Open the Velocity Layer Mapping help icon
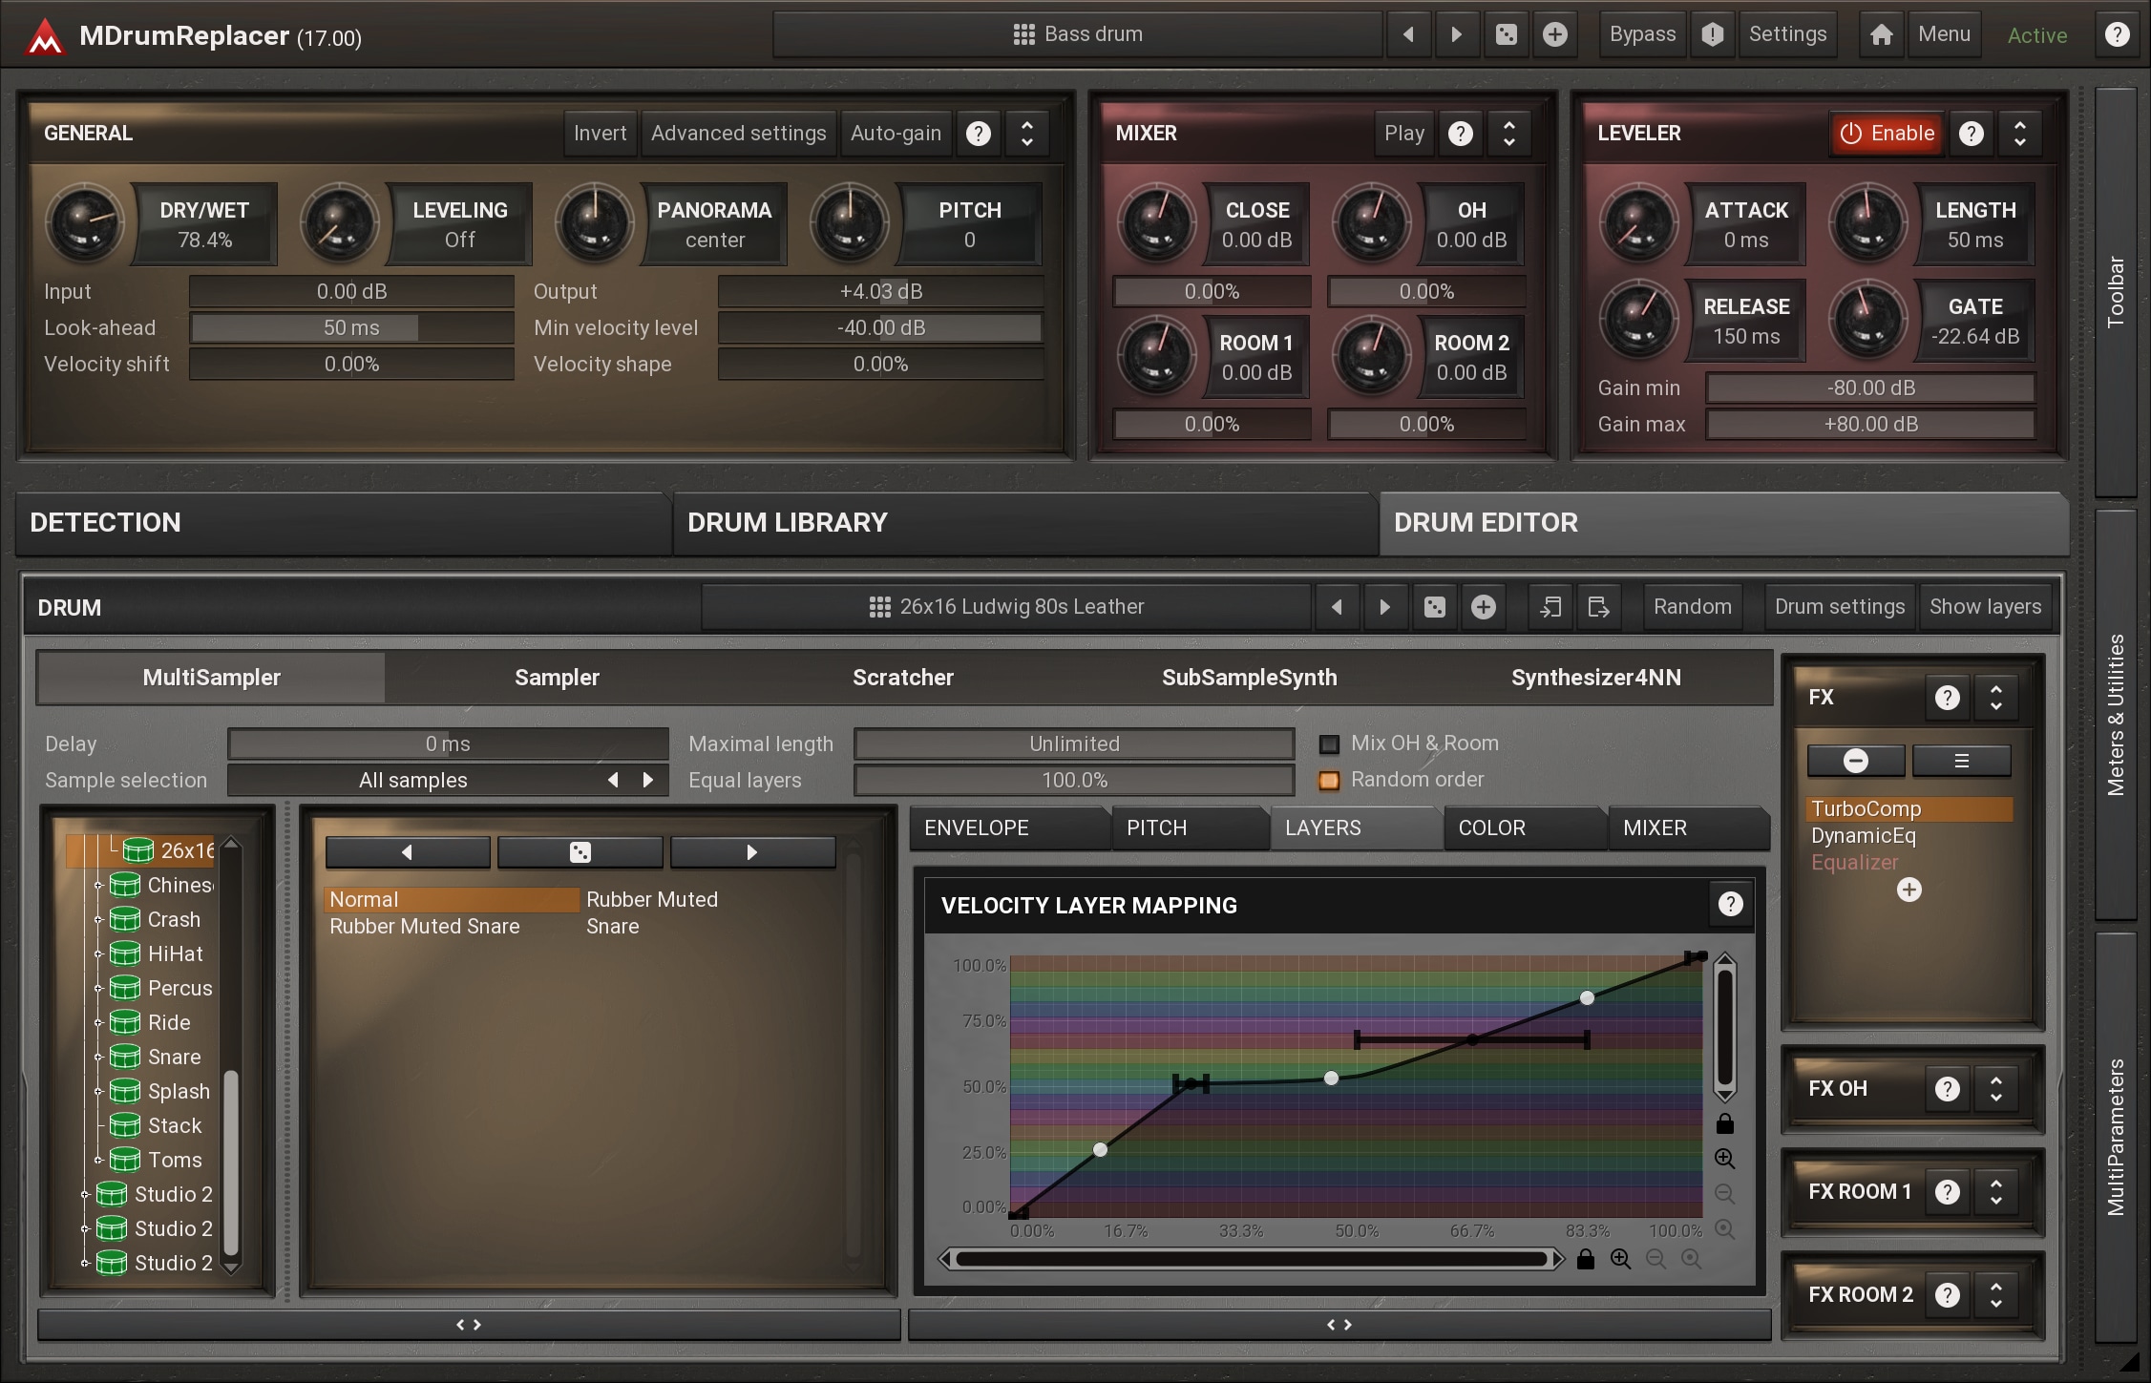This screenshot has width=2151, height=1383. pyautogui.click(x=1730, y=904)
